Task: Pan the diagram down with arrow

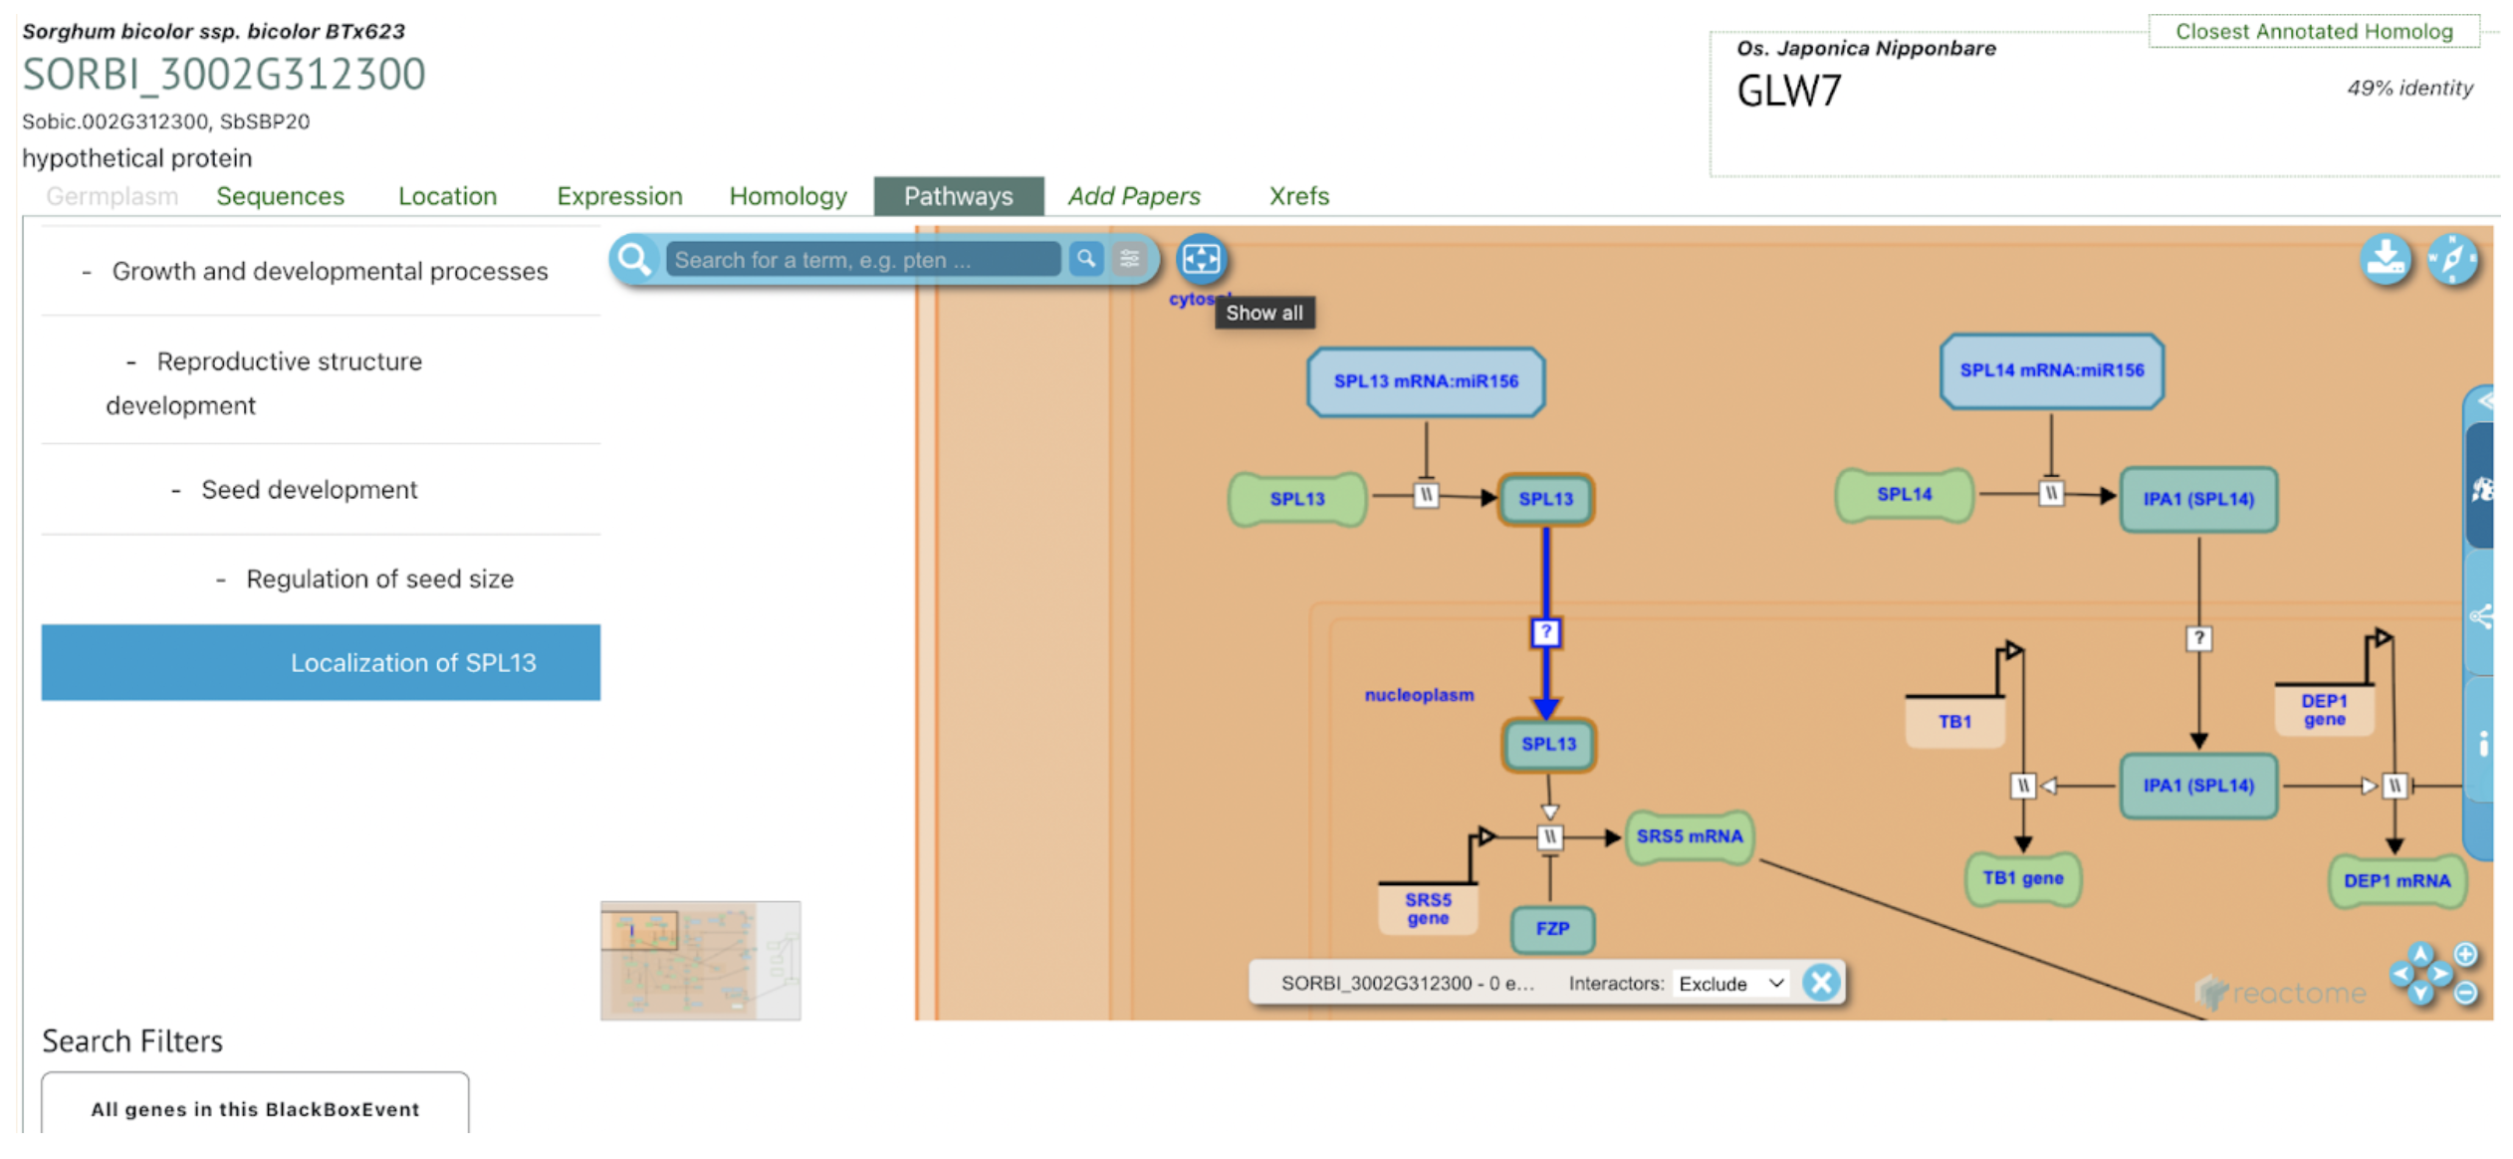Action: pos(2421,993)
